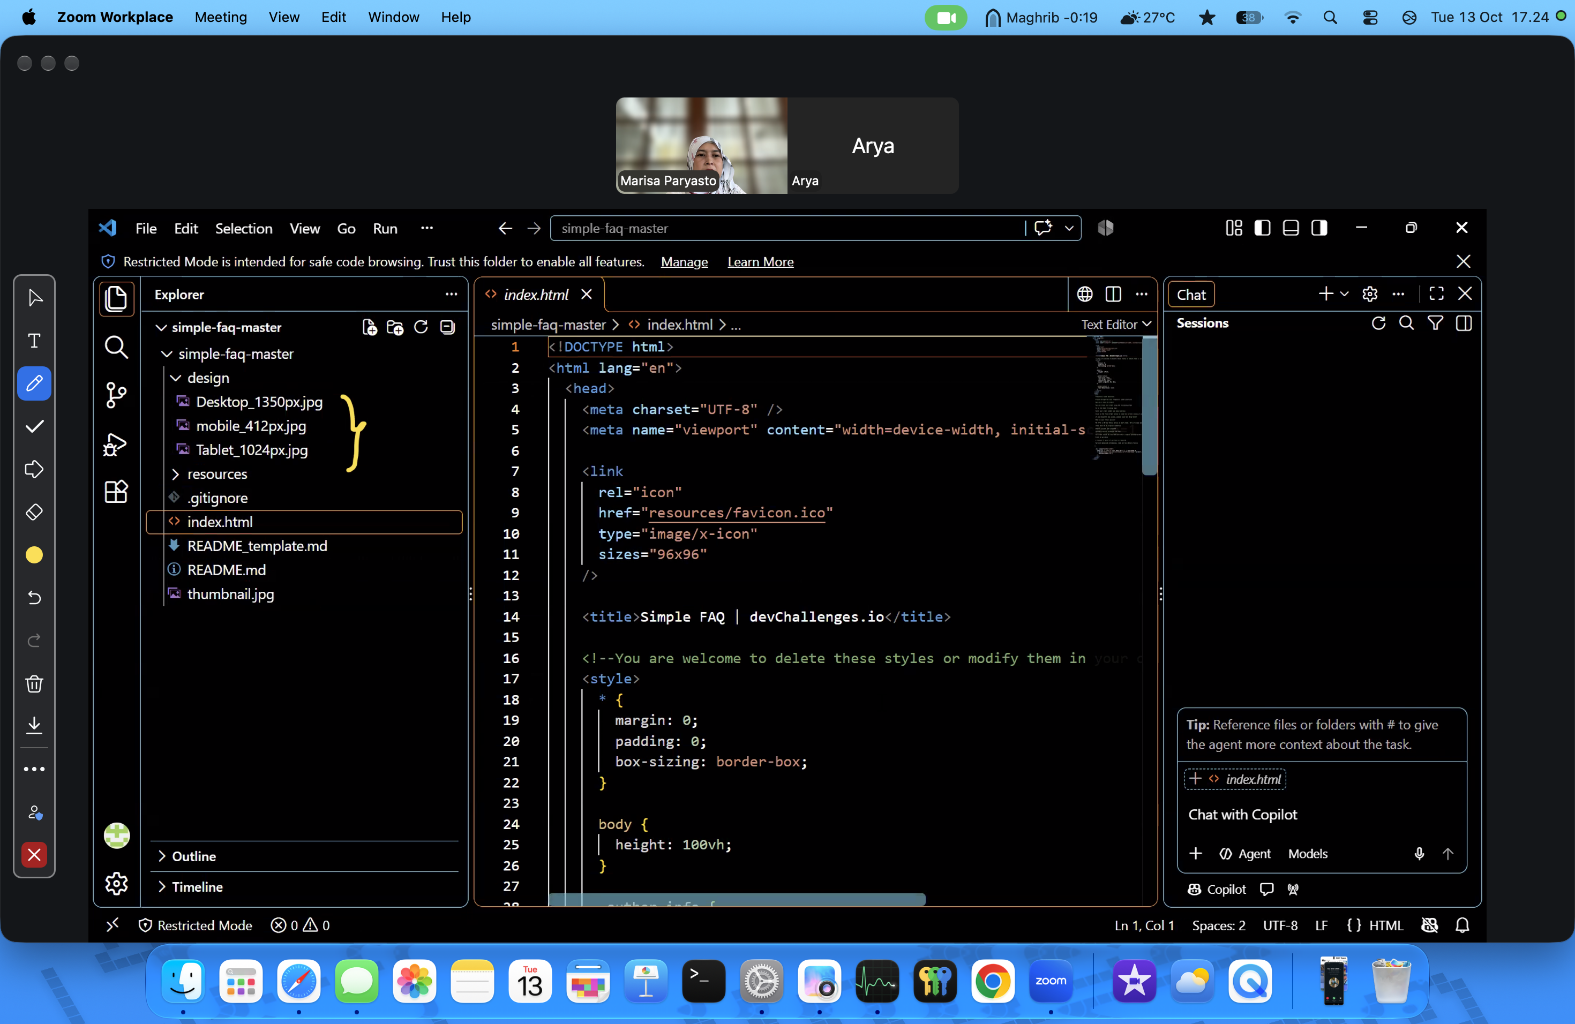The width and height of the screenshot is (1575, 1024).
Task: Click the New File icon in Explorer
Action: click(x=370, y=327)
